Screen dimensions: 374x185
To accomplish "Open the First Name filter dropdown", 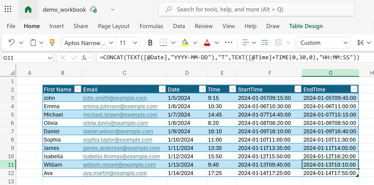I will pos(77,89).
